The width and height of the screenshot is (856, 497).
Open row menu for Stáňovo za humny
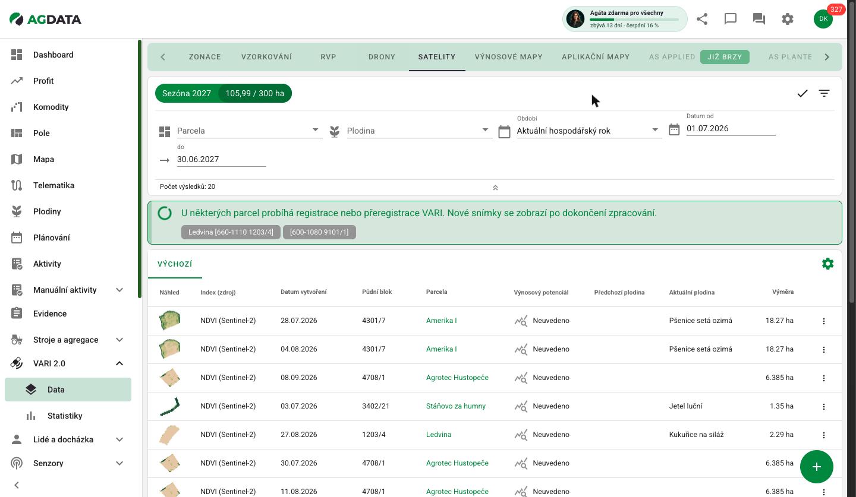[x=824, y=407]
